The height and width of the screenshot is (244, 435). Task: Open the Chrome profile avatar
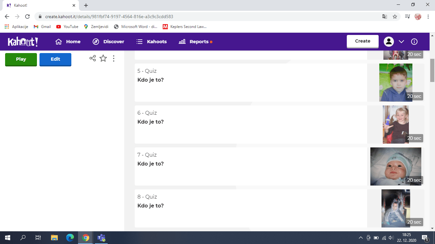coord(418,17)
